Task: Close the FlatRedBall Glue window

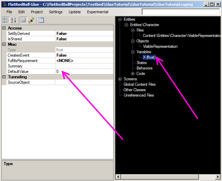Action: point(218,4)
